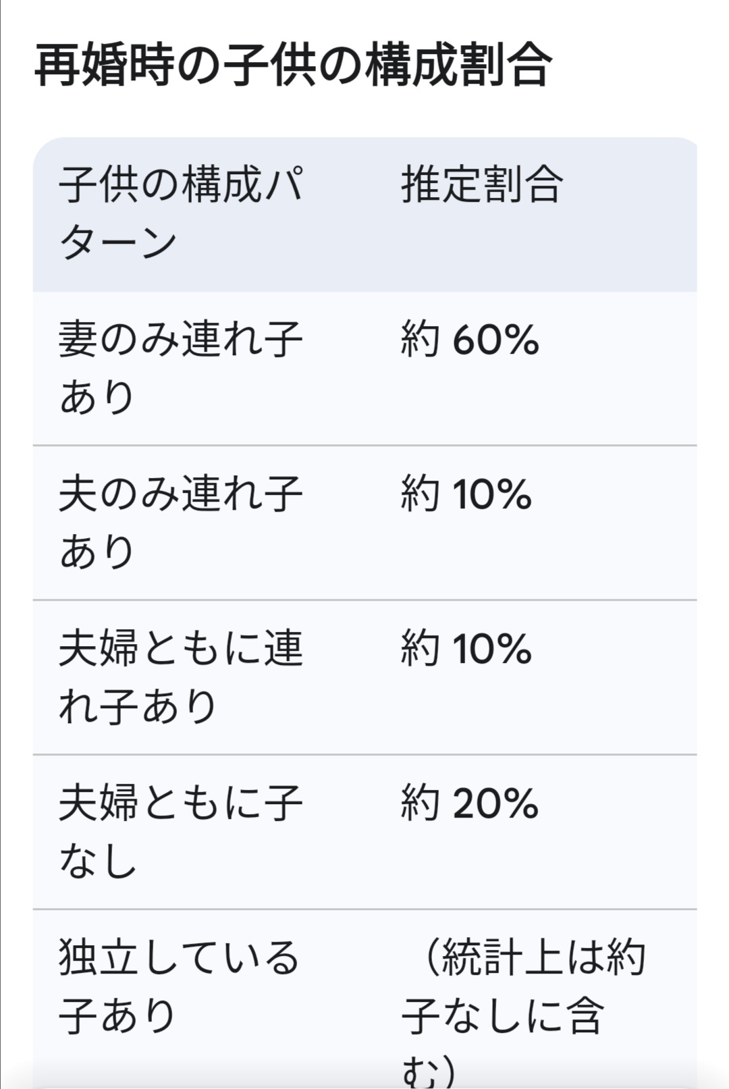Click the bold 60% figure
Image resolution: width=729 pixels, height=1089 pixels.
(x=495, y=339)
